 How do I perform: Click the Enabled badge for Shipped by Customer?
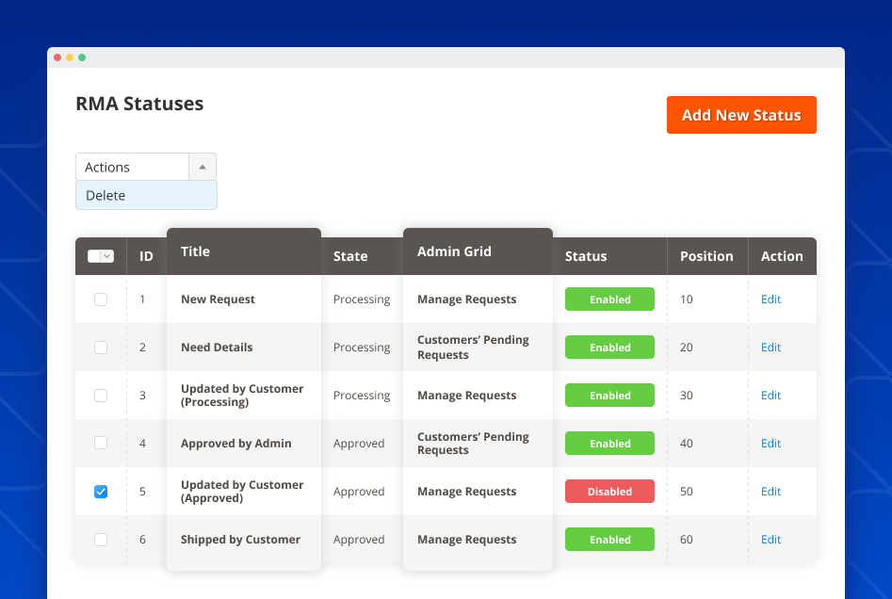click(x=608, y=539)
